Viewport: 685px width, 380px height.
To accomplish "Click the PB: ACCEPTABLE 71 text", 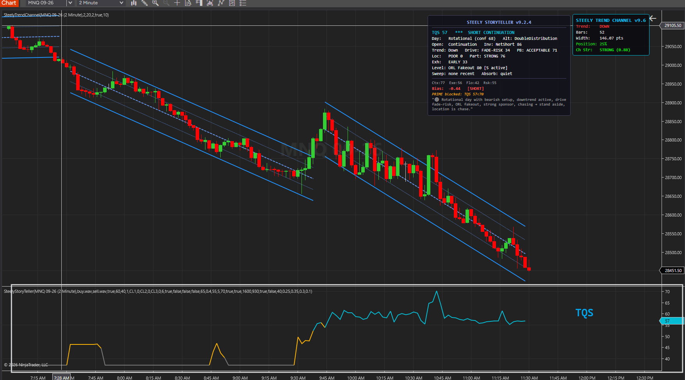I will pos(537,50).
